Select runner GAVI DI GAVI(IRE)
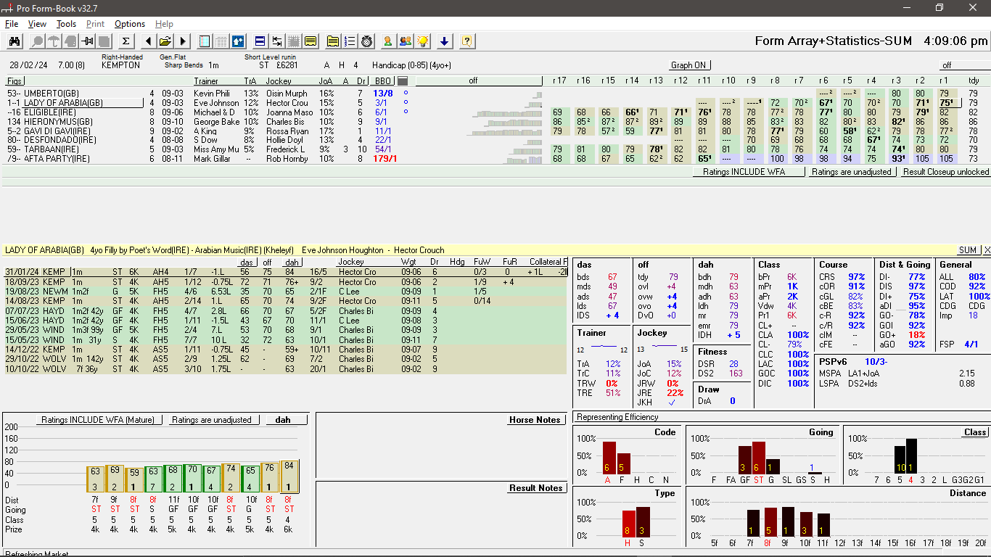Viewport: 991px width, 557px height. click(56, 131)
